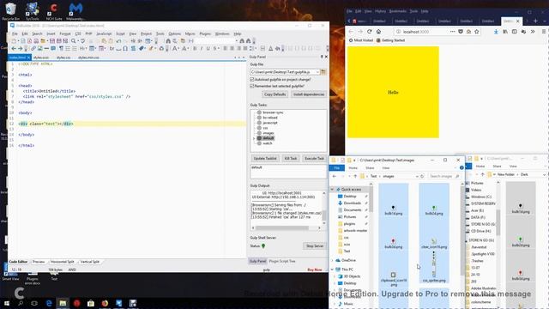Click Explorer help info icon
This screenshot has height=309, width=549.
pos(462,168)
